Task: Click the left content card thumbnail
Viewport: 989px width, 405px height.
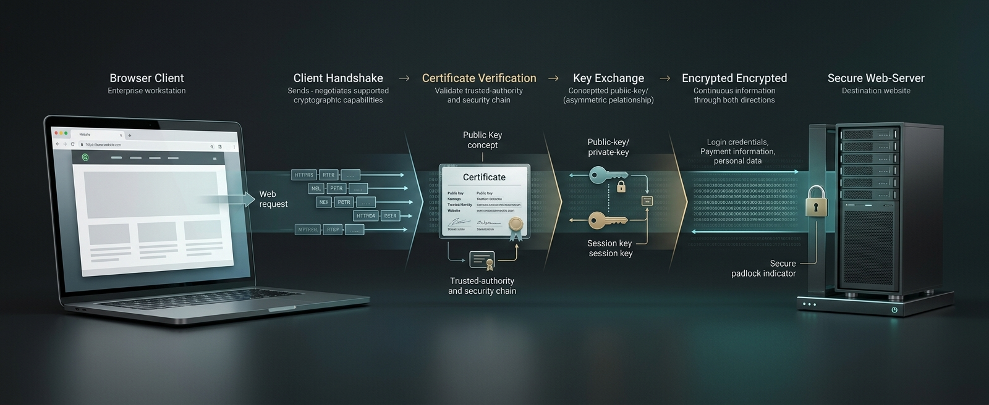Action: [108, 233]
